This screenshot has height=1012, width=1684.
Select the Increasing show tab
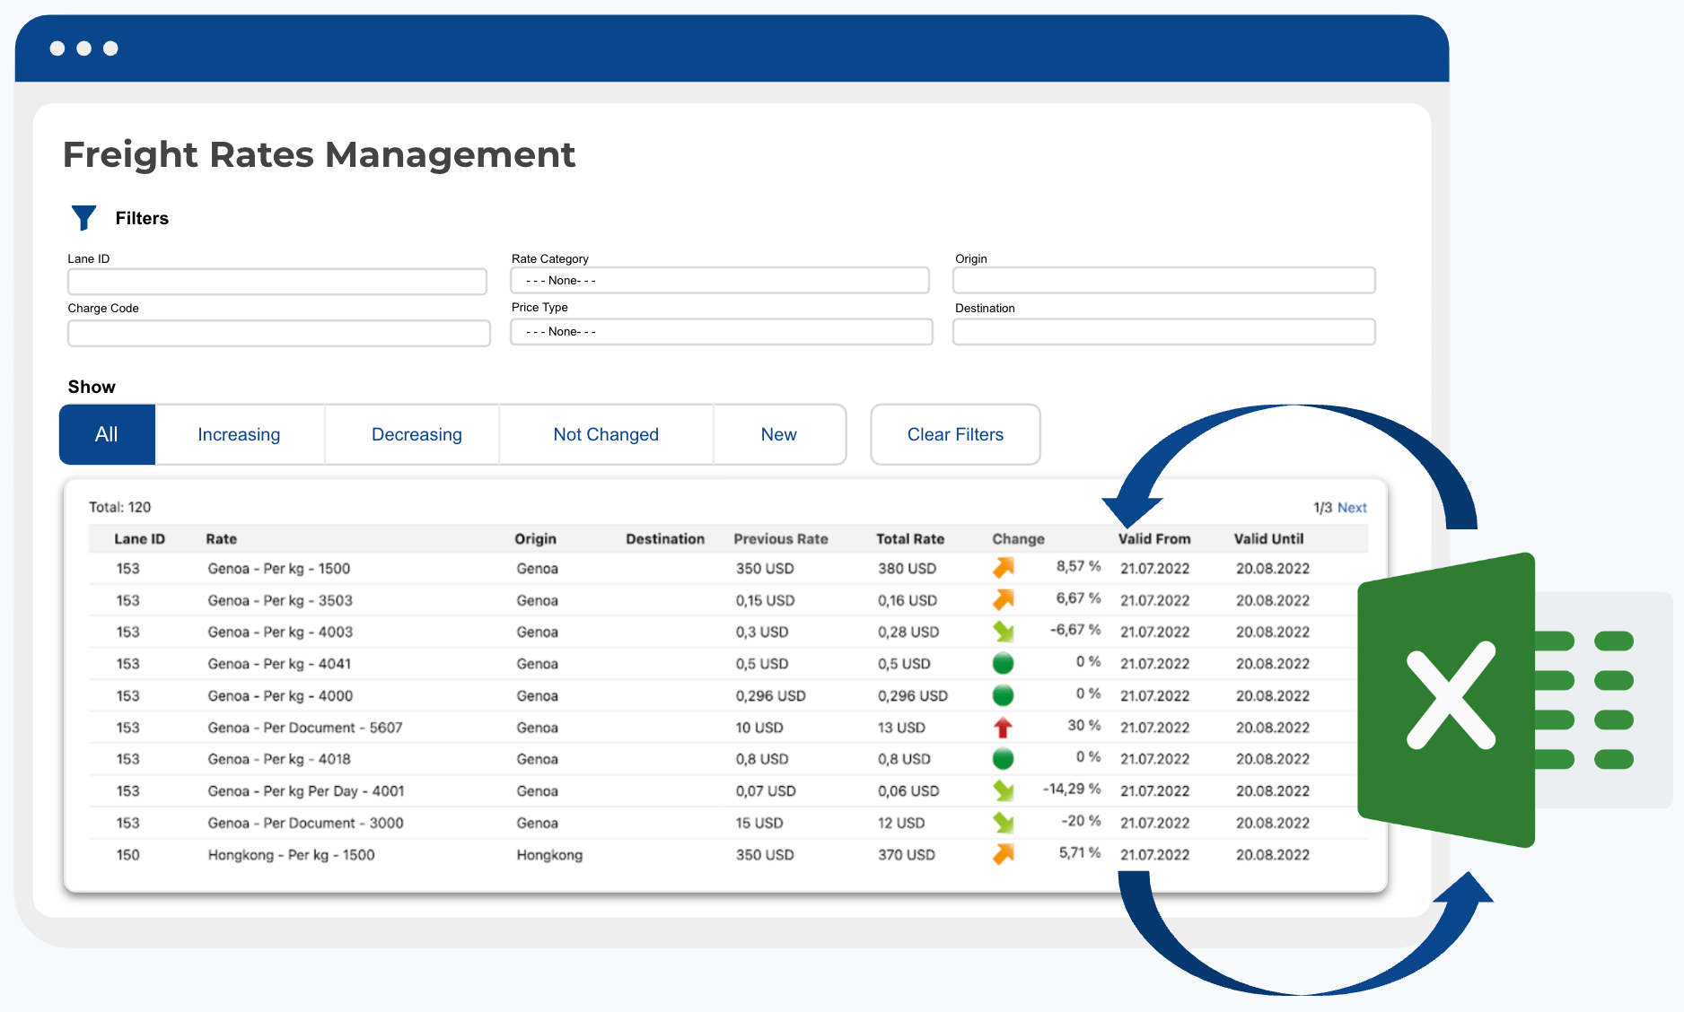[x=239, y=434]
